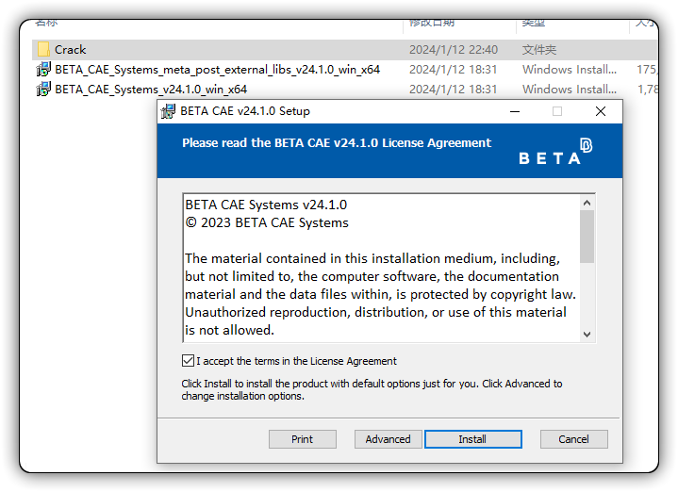Image resolution: width=678 pixels, height=492 pixels.
Task: Cancel the BETA CAE setup
Action: [x=573, y=439]
